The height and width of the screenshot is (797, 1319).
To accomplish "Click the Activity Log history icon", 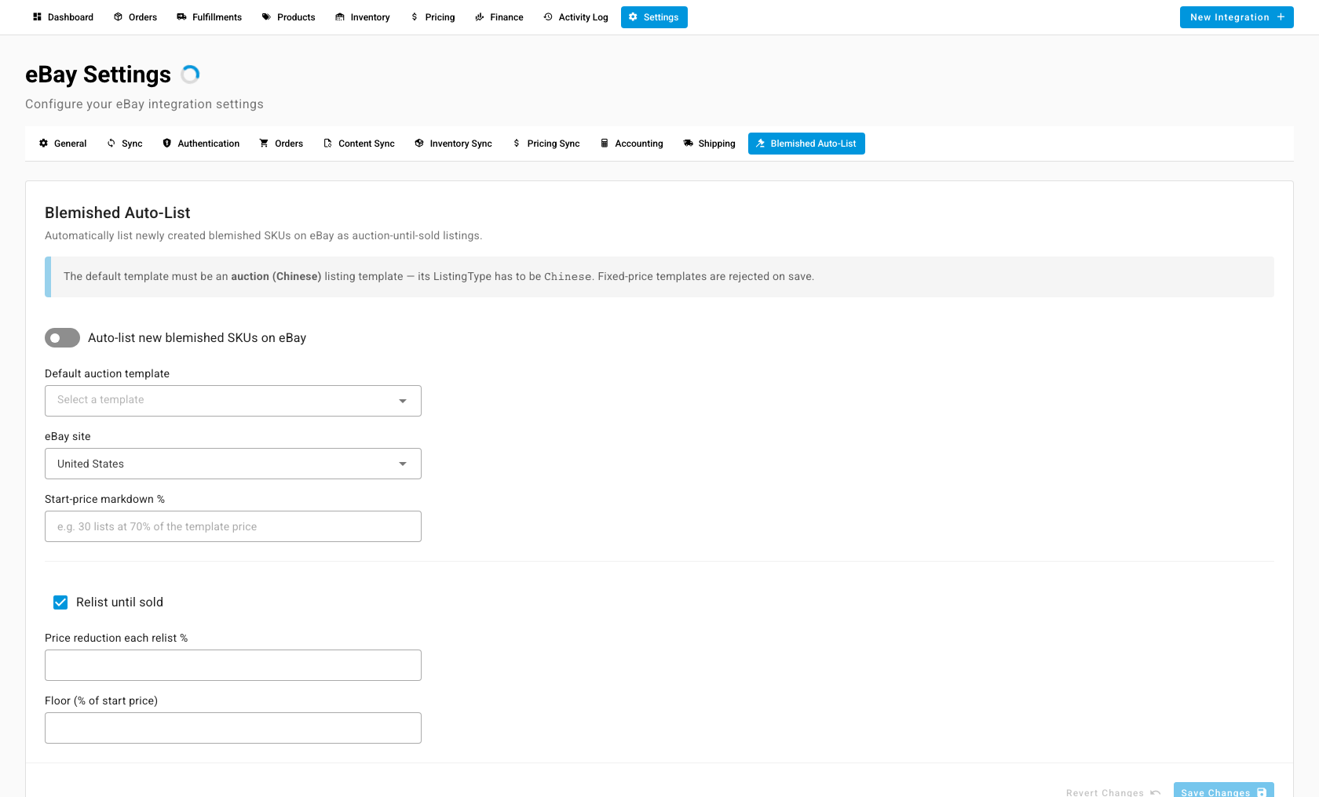I will (x=548, y=17).
